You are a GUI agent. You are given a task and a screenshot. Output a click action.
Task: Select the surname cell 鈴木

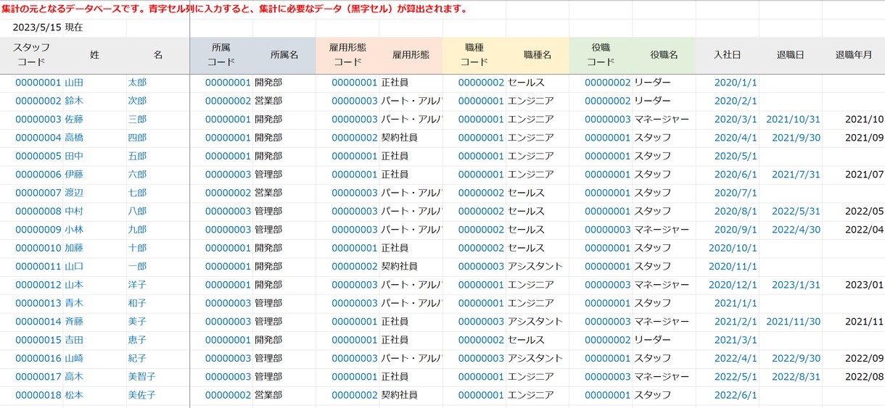coord(74,101)
